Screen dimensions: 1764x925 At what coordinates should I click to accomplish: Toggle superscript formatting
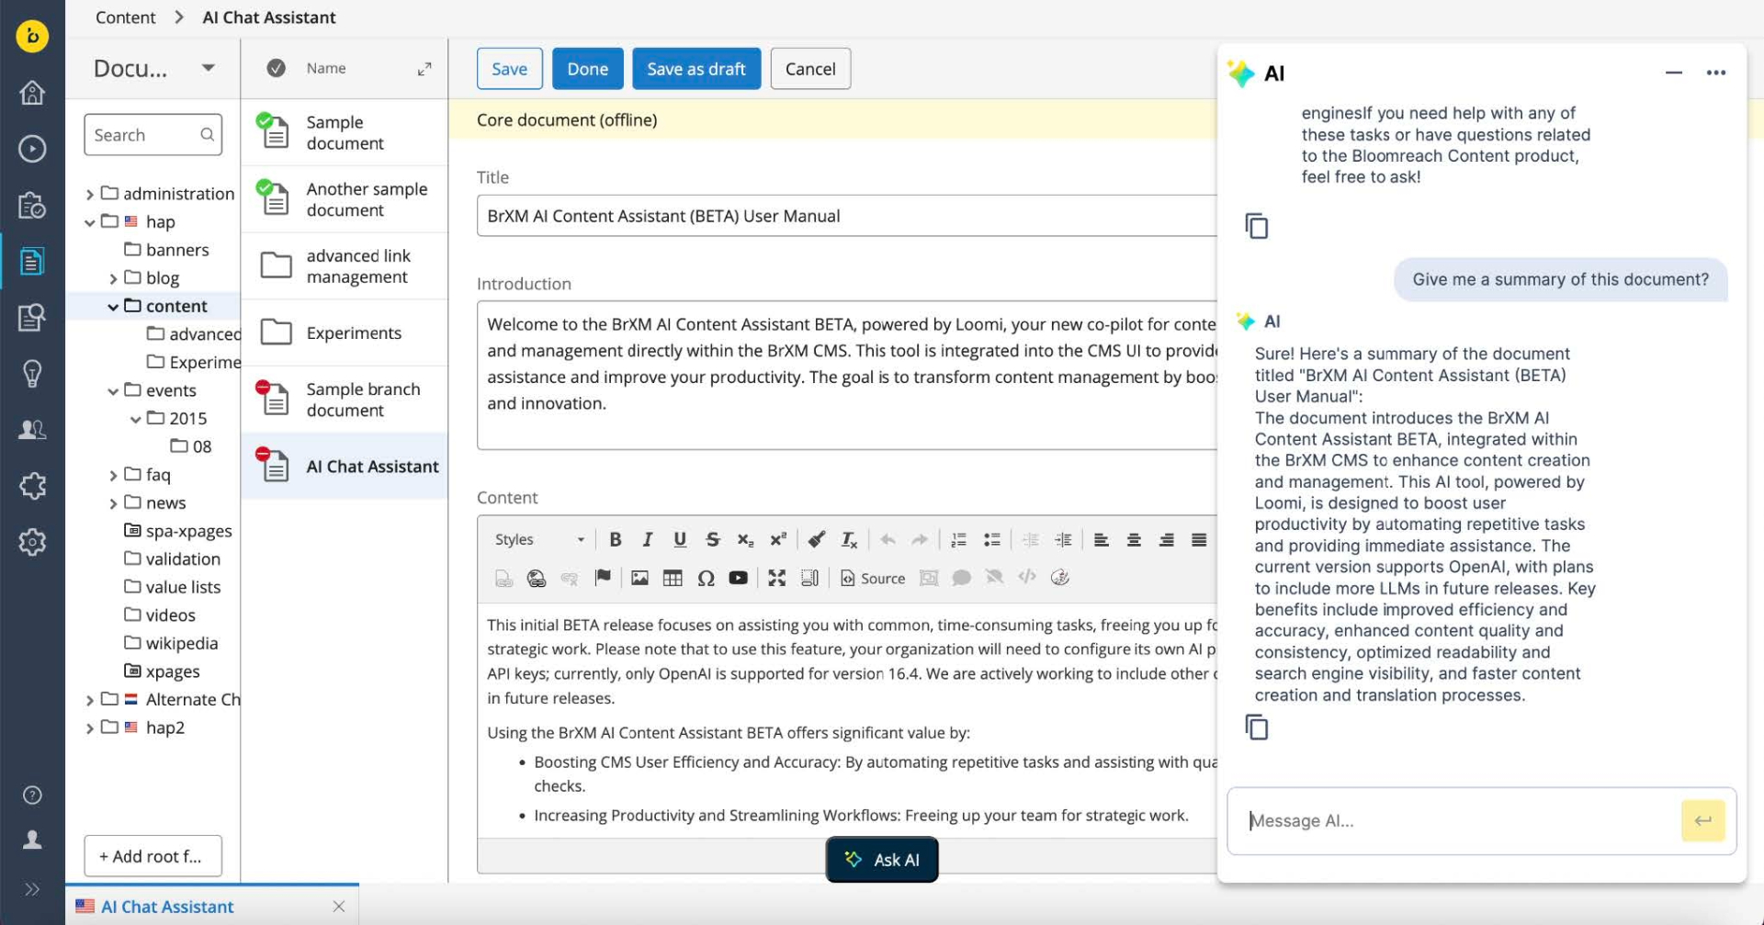point(778,539)
